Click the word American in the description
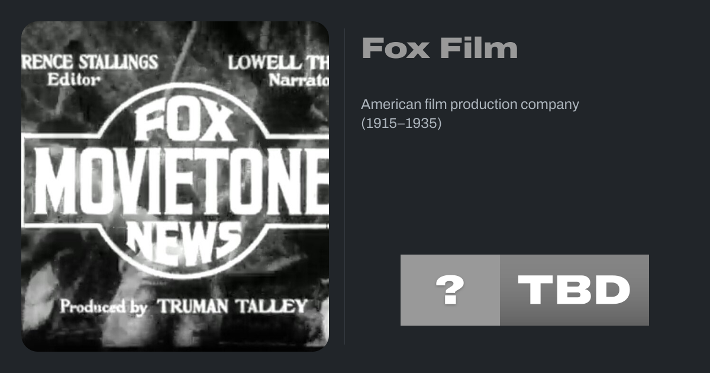710x373 pixels. tap(388, 105)
